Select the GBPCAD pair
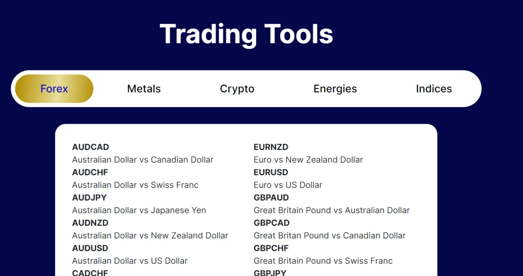This screenshot has height=276, width=523. (x=272, y=223)
